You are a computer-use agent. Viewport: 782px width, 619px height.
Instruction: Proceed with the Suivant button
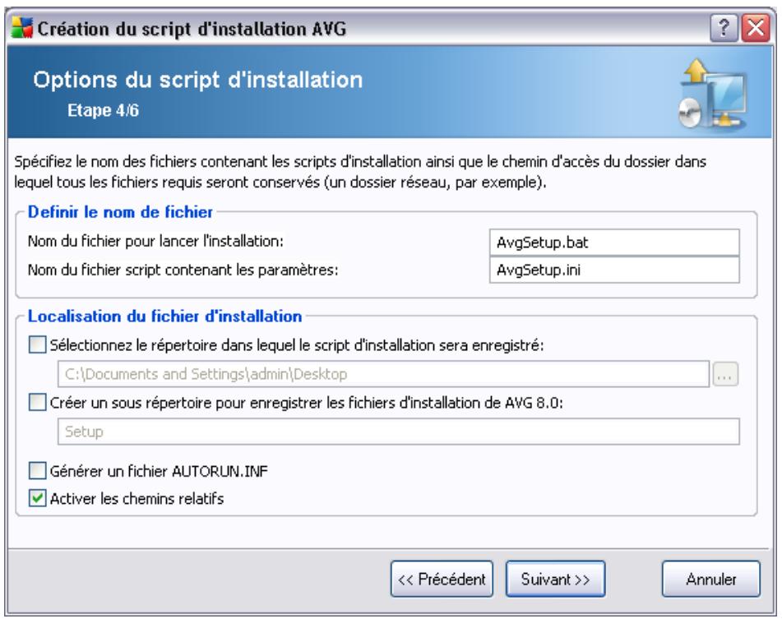556,579
